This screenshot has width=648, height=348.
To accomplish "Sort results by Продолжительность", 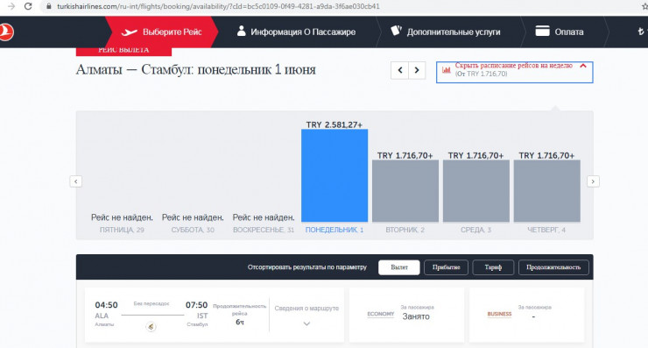I will pos(553,267).
